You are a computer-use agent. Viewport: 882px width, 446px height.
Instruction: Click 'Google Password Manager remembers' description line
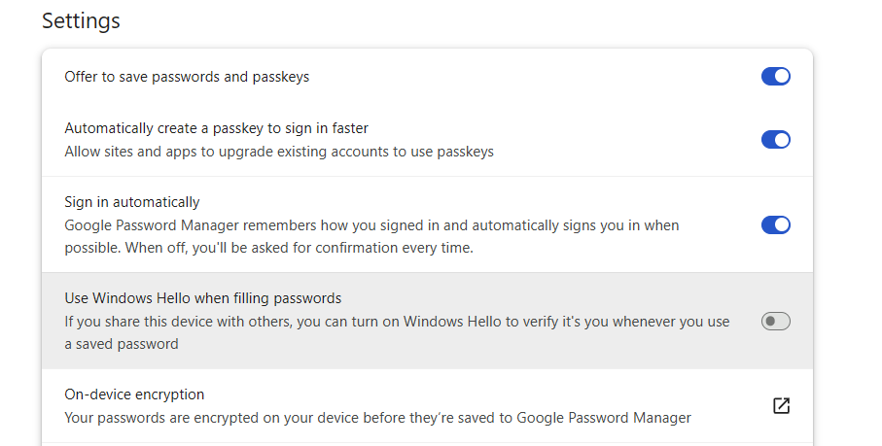click(x=371, y=225)
